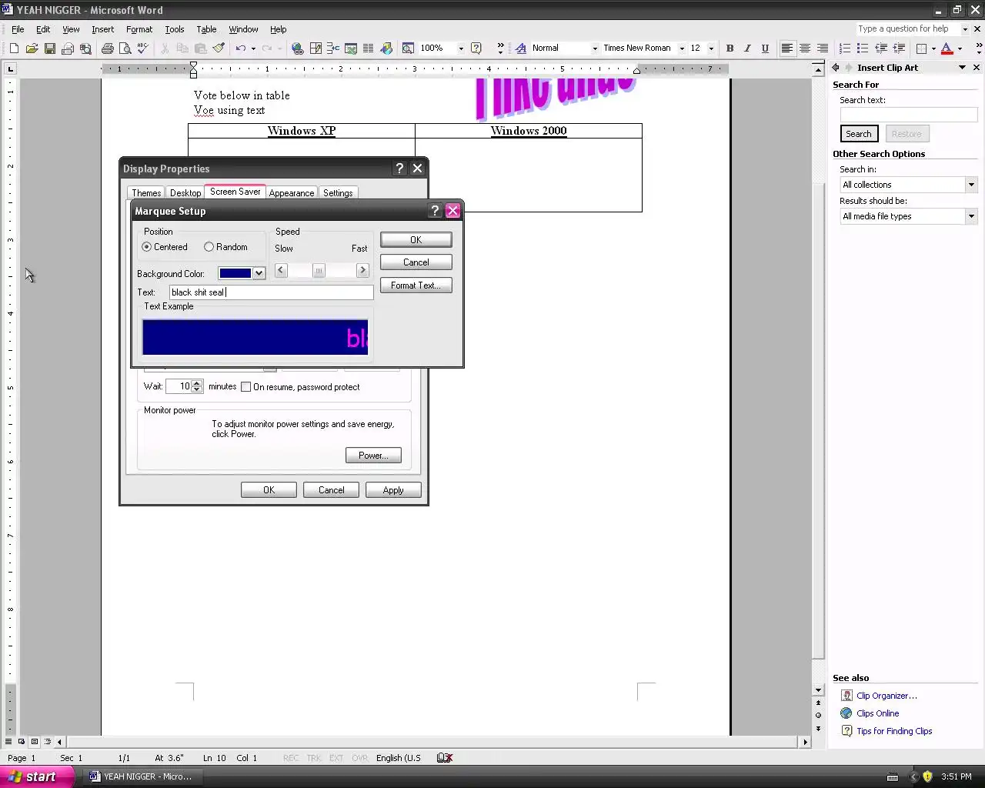Viewport: 985px width, 788px height.
Task: Click the marquee Text input field
Action: (271, 292)
